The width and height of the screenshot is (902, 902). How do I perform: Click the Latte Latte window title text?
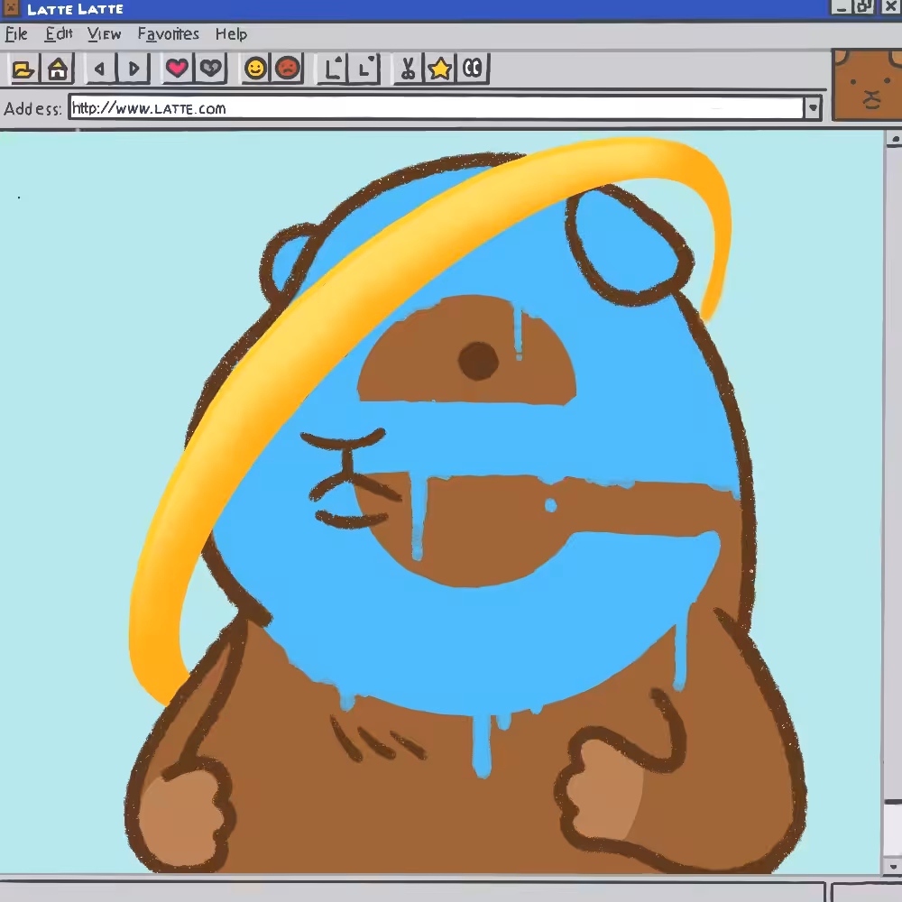coord(75,9)
